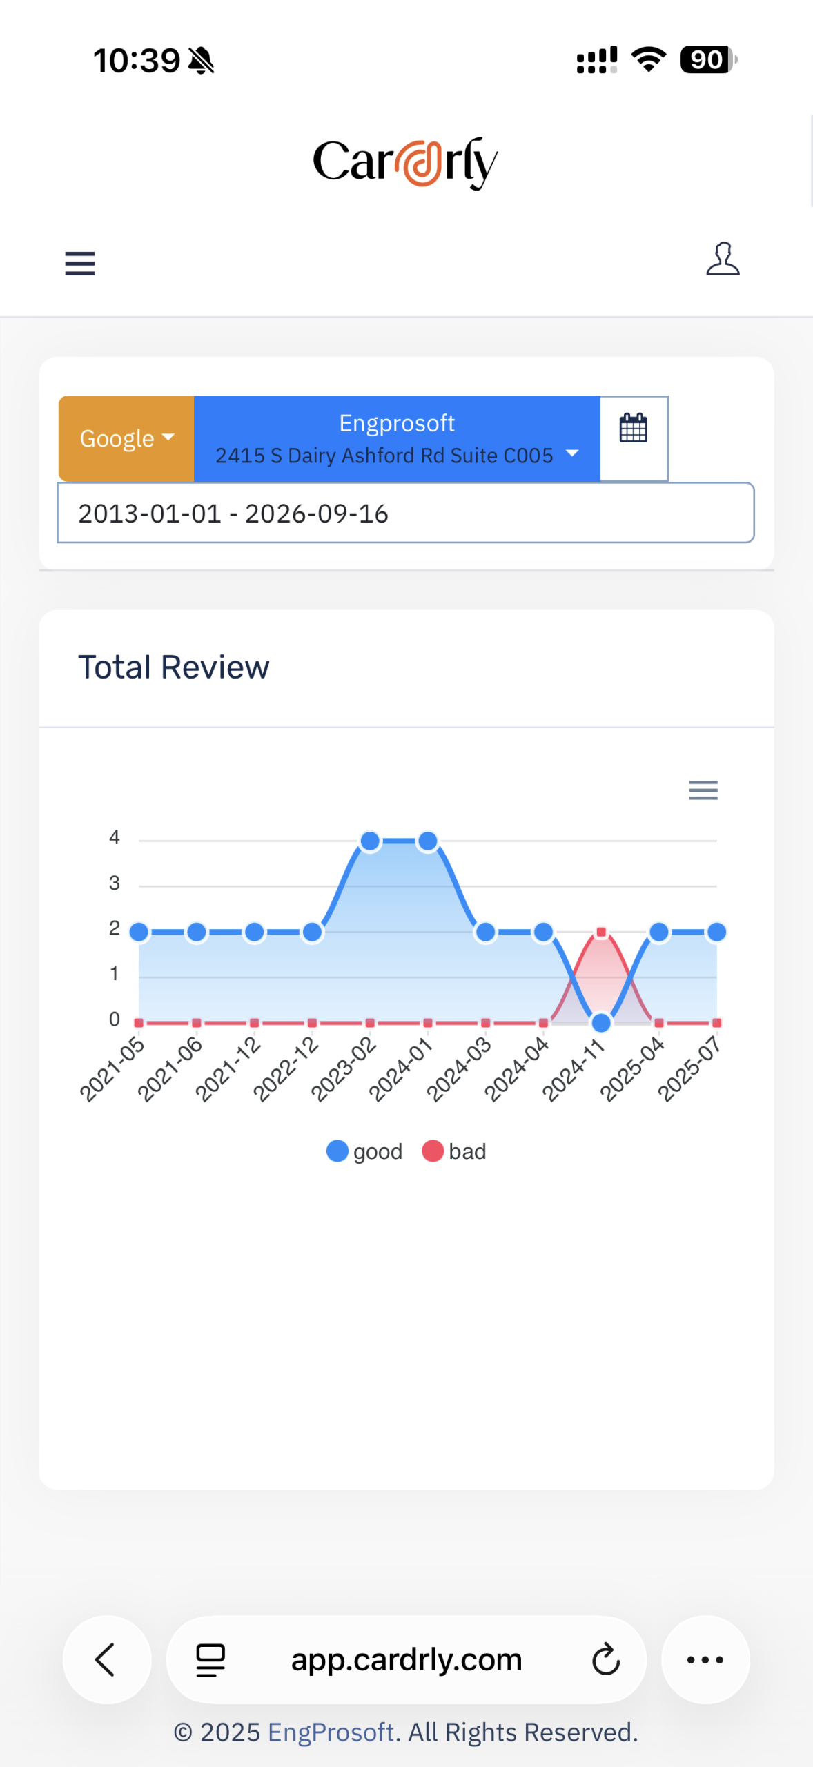Tap the app.cardrly.com address bar
The image size is (813, 1767).
[x=406, y=1659]
